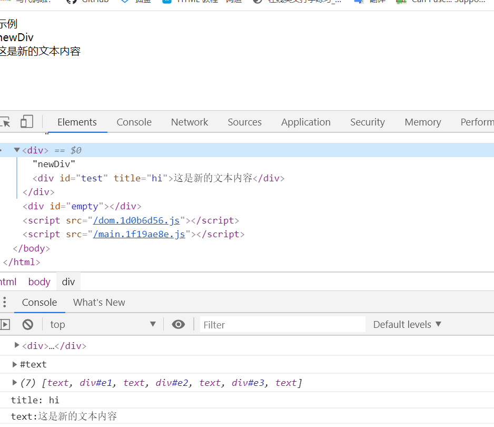
Task: Activate the inspect element picker icon
Action: (5, 122)
